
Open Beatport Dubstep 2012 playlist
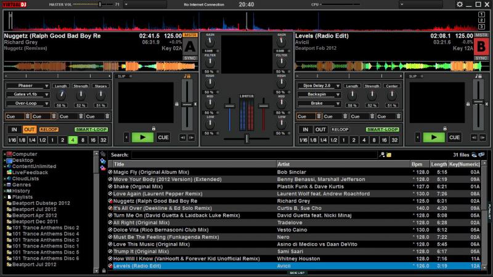(41, 203)
